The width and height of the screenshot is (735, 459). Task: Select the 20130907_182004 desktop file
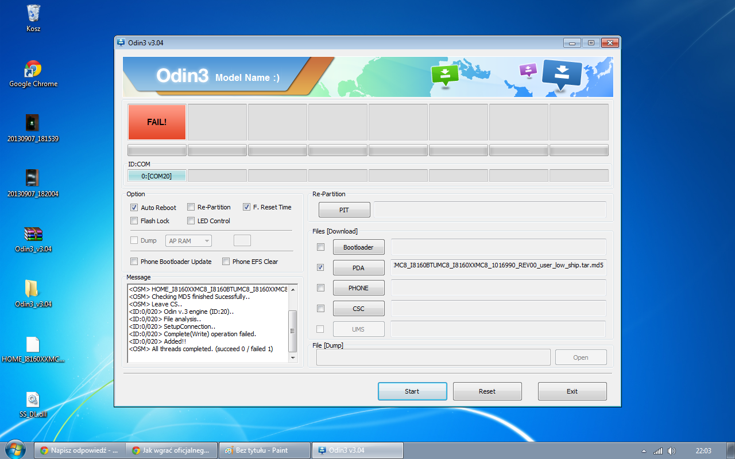click(33, 183)
